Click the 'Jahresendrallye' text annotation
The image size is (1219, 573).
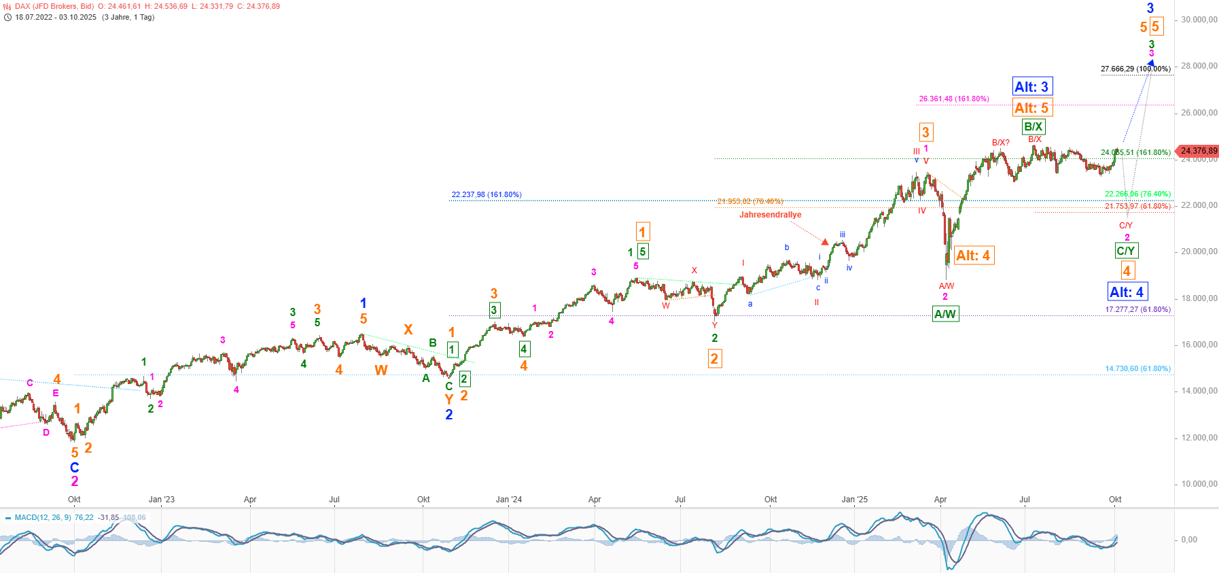(x=770, y=215)
